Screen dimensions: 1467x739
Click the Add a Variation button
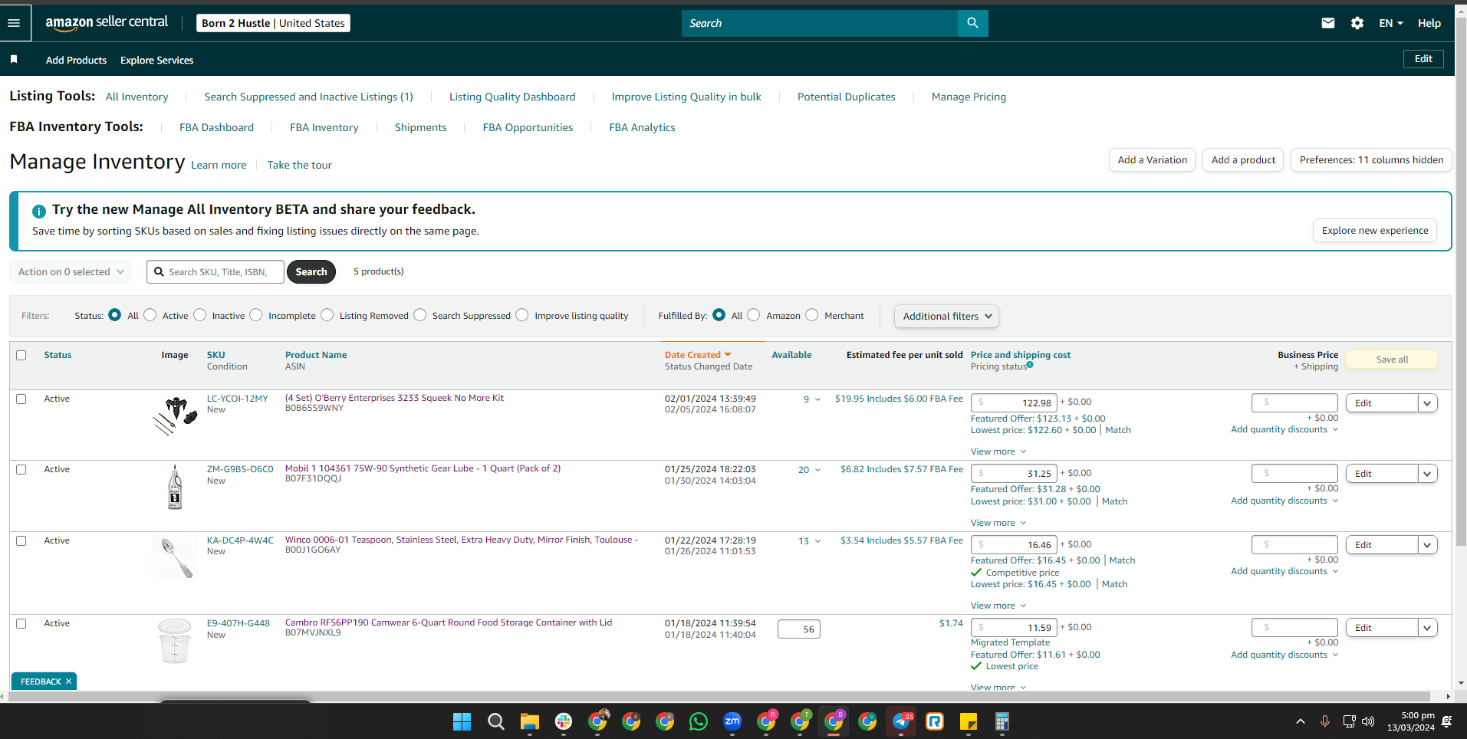1152,159
